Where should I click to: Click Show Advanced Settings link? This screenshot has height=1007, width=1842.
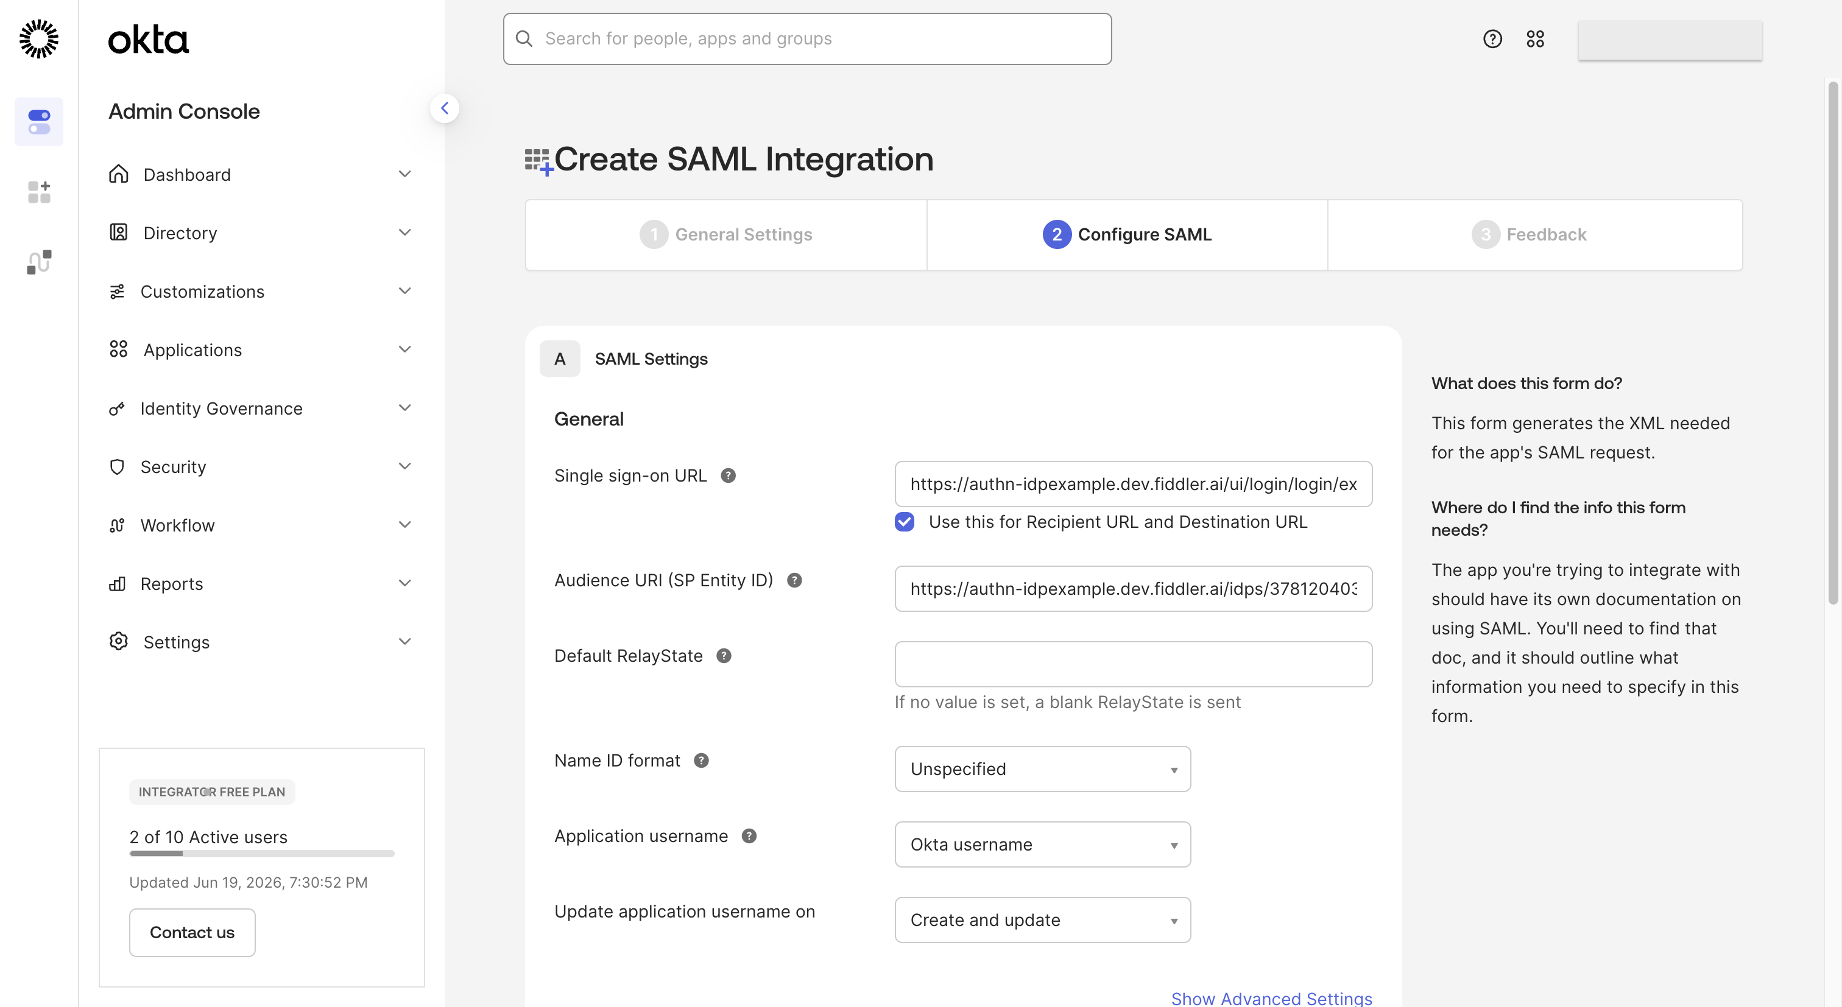pos(1271,998)
